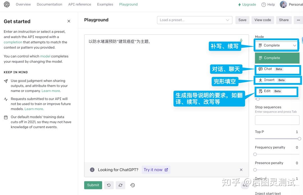
Task: Click the activity pulse icon
Action: 6,99
